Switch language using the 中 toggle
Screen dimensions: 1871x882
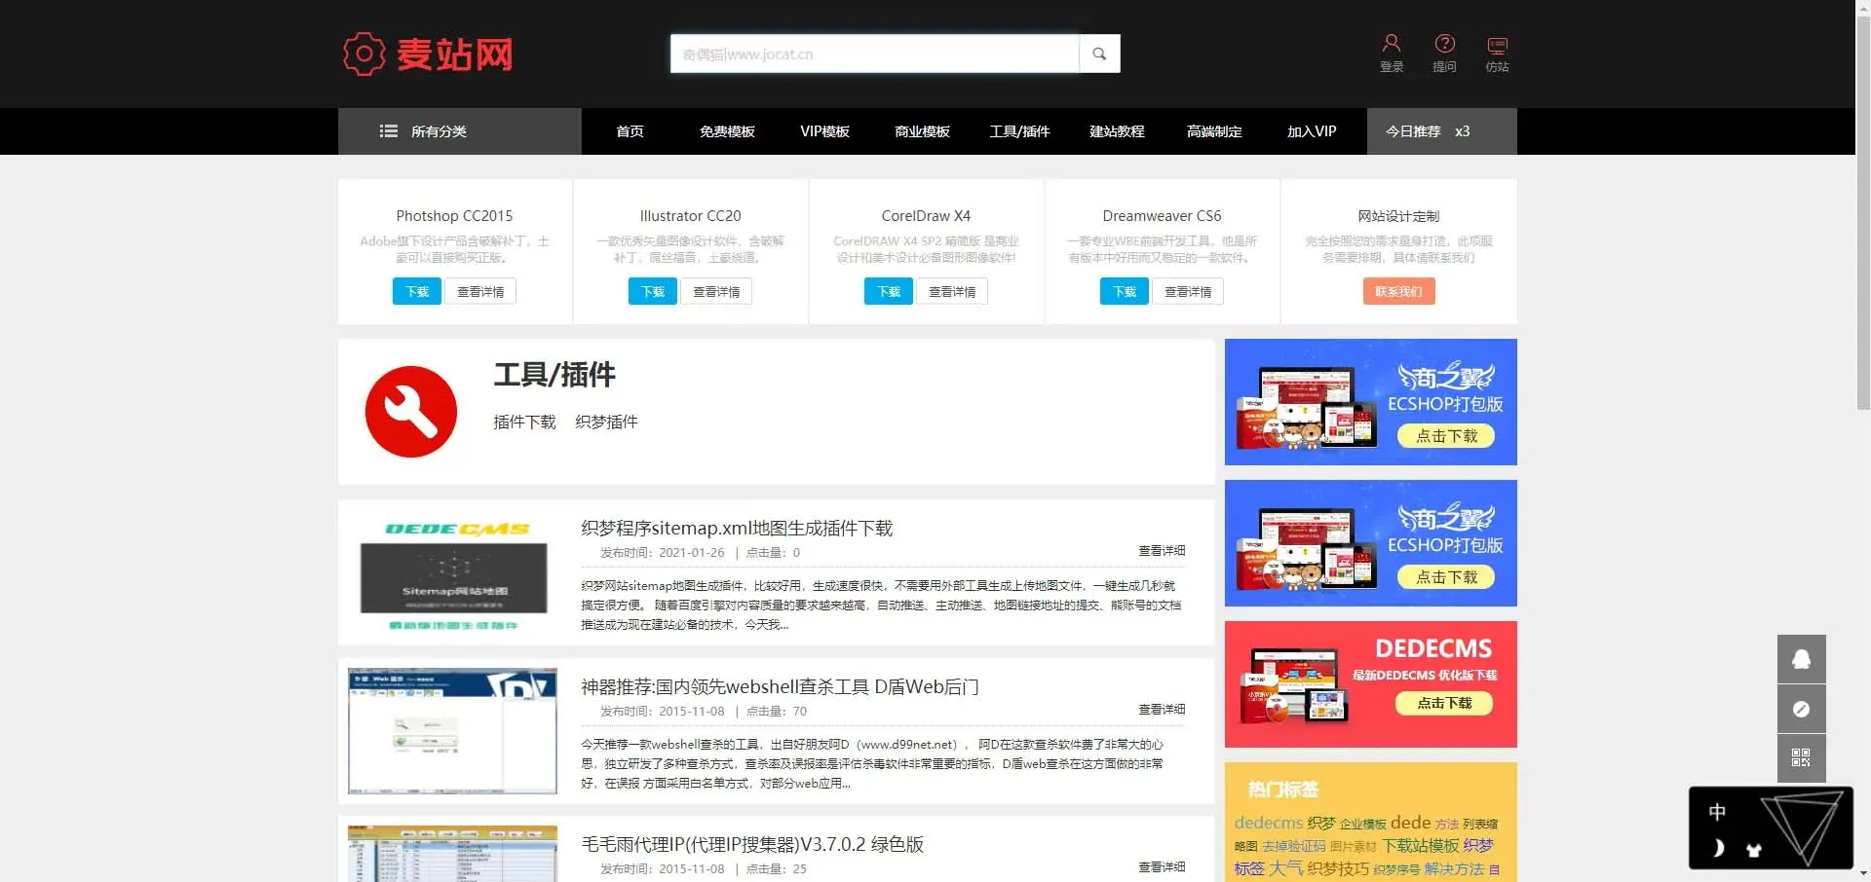pyautogui.click(x=1717, y=811)
